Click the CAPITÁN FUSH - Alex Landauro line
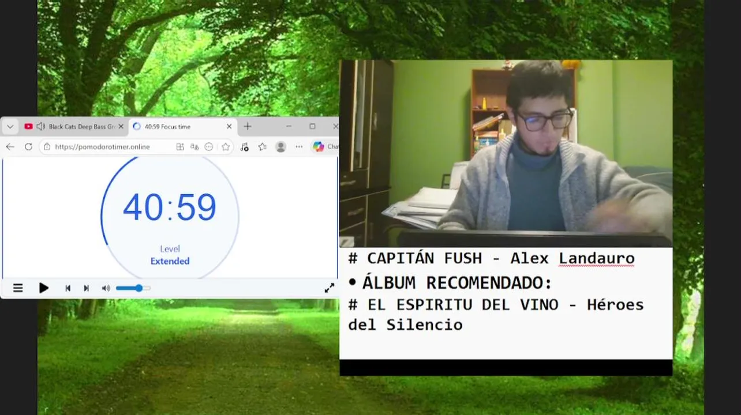741x415 pixels. (x=492, y=258)
